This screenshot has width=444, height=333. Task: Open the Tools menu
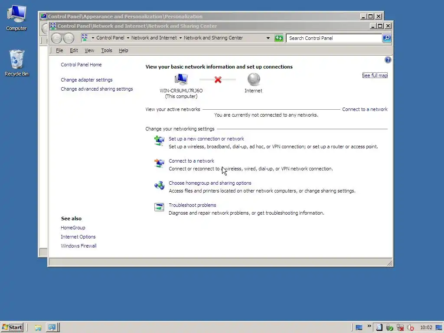[107, 50]
